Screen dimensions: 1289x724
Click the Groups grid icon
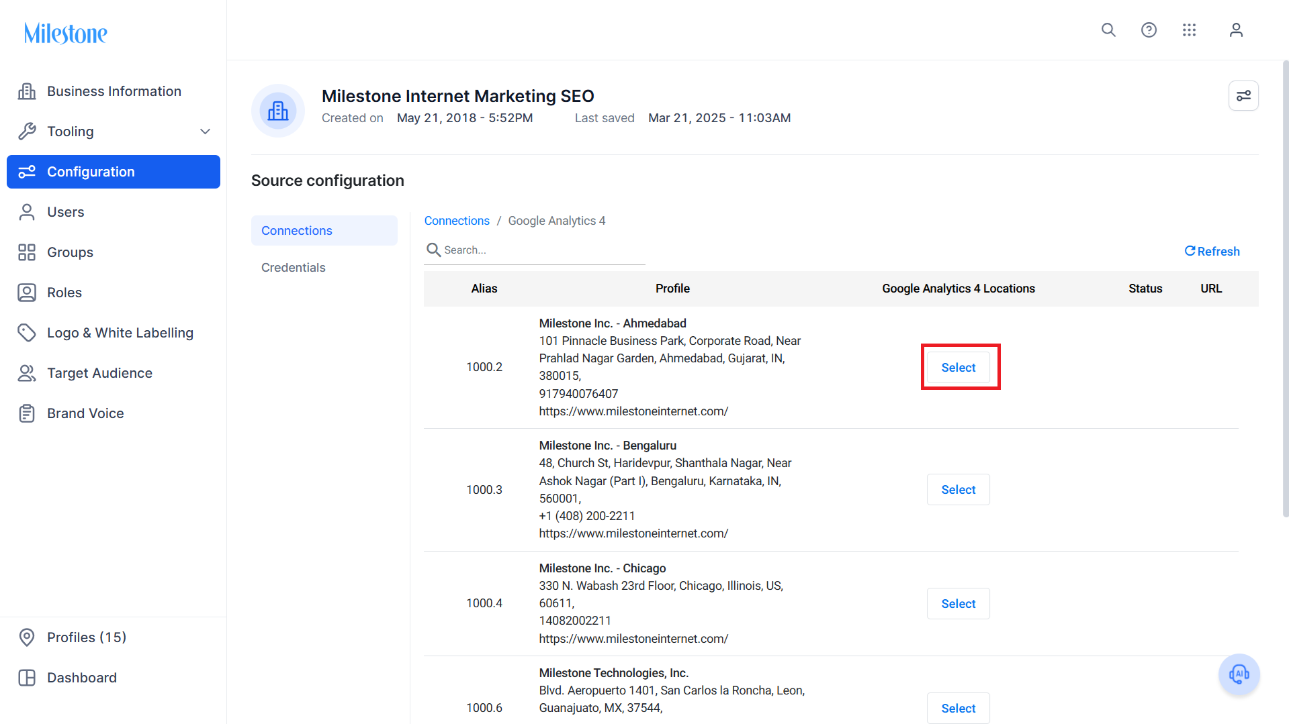[x=27, y=252]
